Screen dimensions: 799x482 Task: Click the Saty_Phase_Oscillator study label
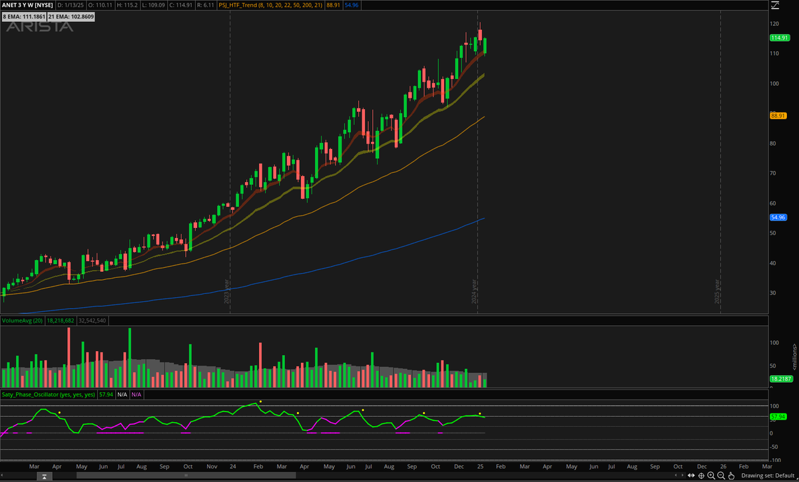[x=48, y=395]
